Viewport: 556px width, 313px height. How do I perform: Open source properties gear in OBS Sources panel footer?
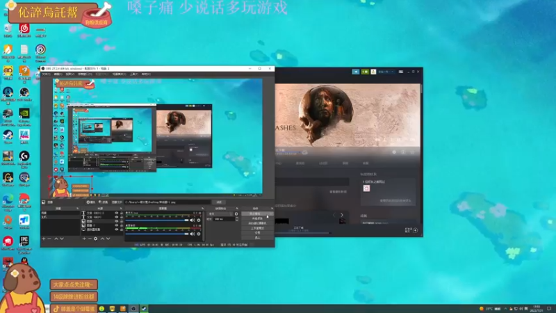coord(95,239)
